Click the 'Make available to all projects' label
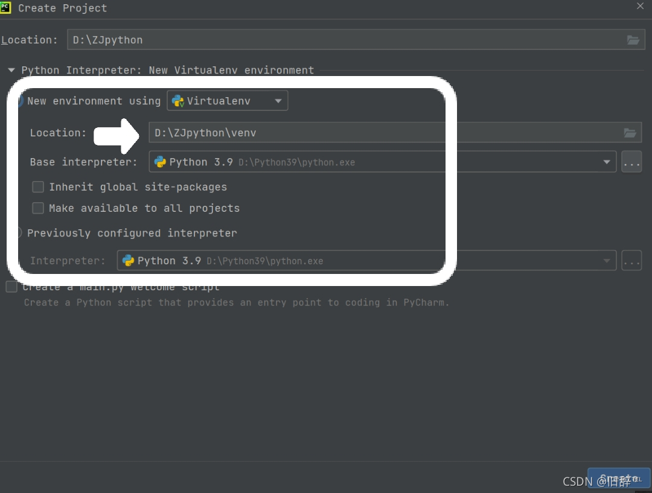Image resolution: width=652 pixels, height=493 pixels. click(144, 208)
